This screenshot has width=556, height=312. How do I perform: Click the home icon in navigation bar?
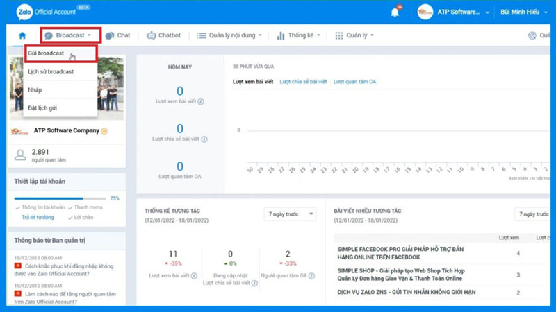pyautogui.click(x=22, y=35)
